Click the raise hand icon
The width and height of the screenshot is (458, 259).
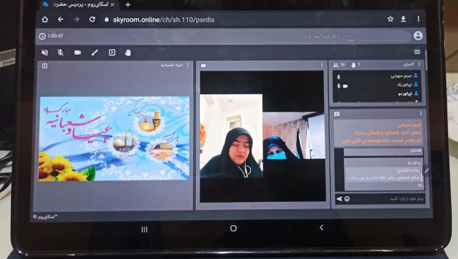128,53
